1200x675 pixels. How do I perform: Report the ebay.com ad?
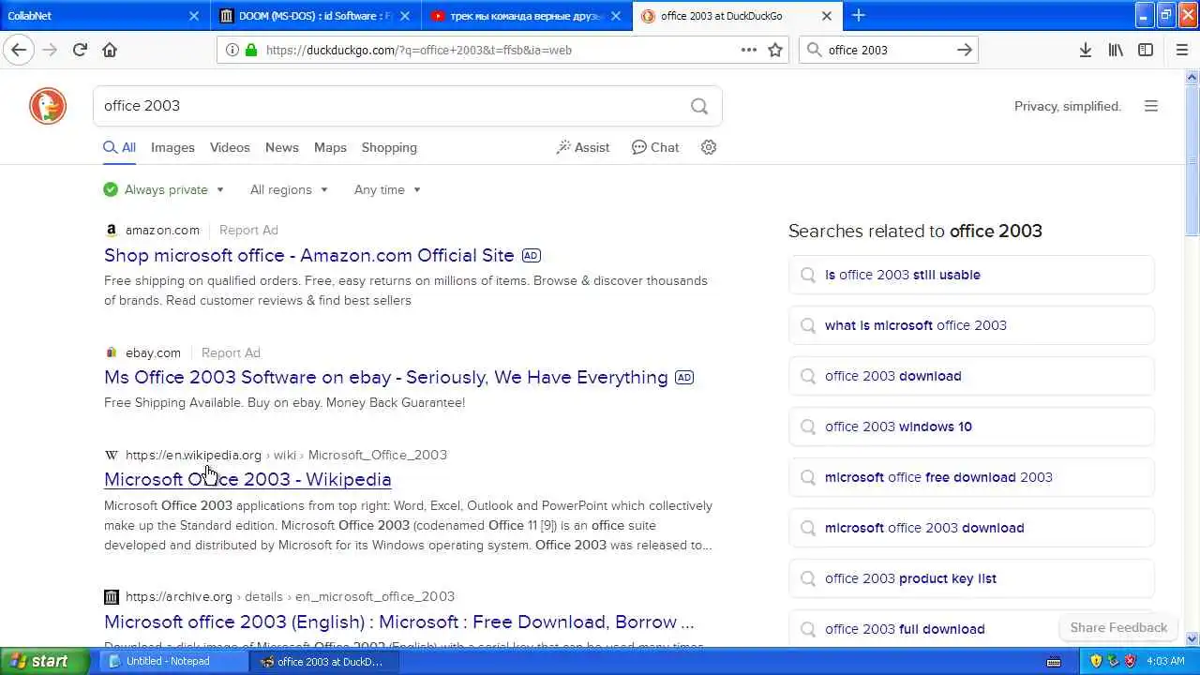click(231, 352)
